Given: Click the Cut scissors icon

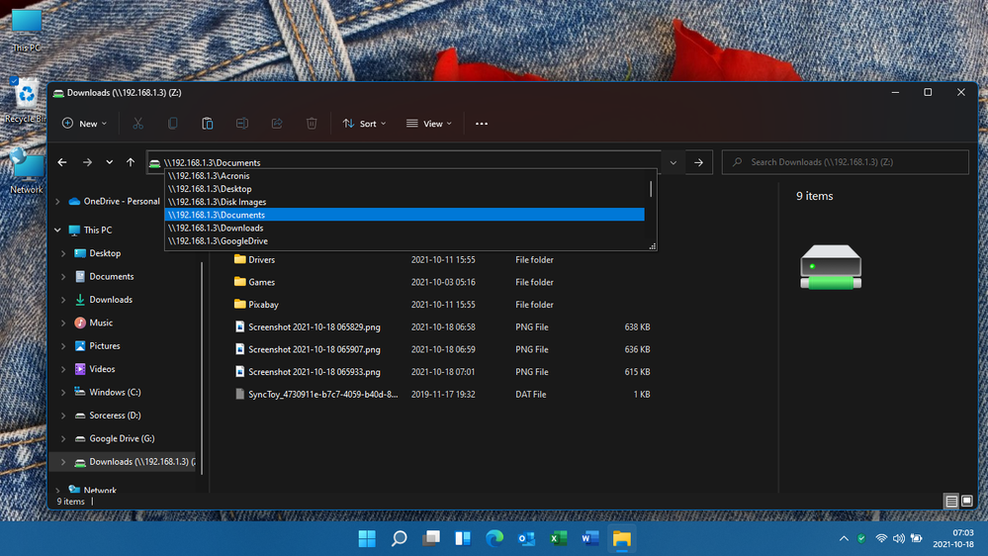Looking at the screenshot, I should tap(138, 124).
